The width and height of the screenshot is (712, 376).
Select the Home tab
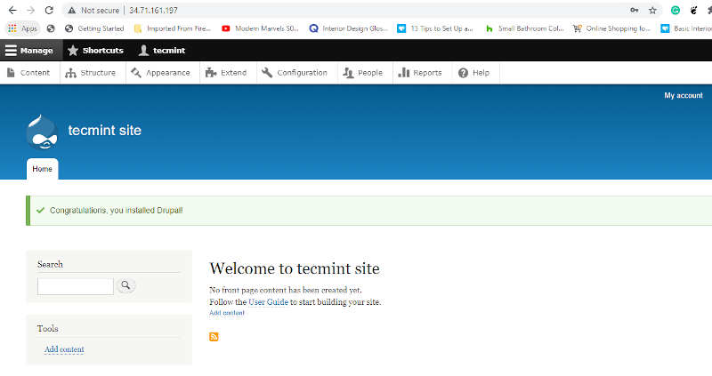[x=42, y=169]
